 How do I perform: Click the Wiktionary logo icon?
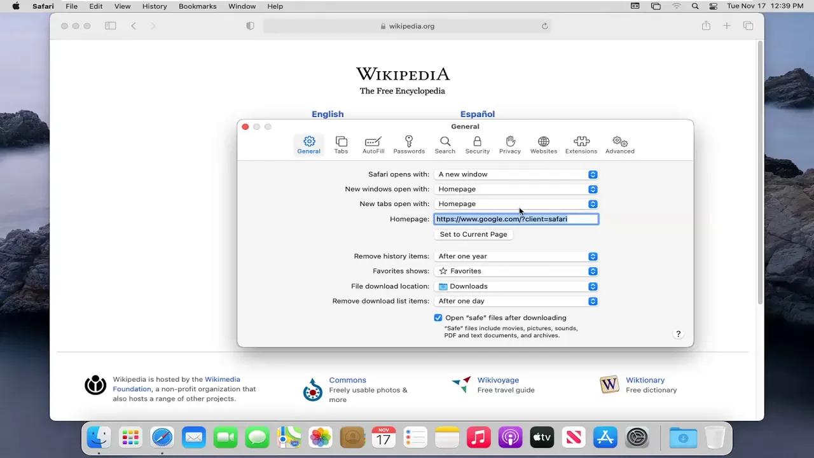(x=609, y=384)
